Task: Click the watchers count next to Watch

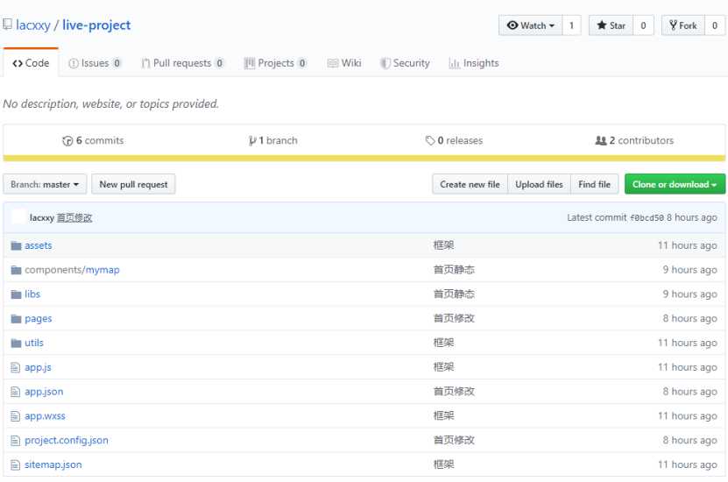Action: pyautogui.click(x=571, y=25)
